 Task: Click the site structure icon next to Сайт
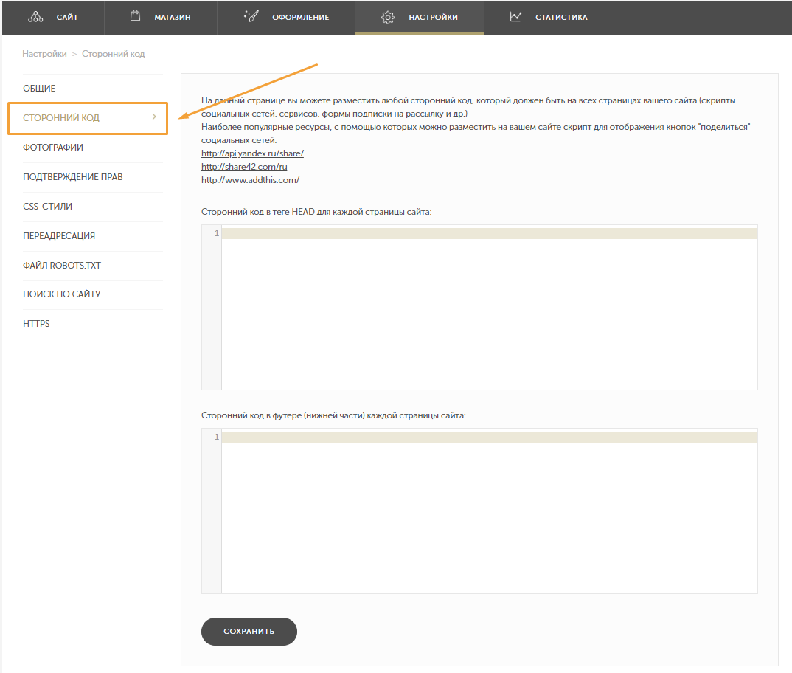(35, 17)
